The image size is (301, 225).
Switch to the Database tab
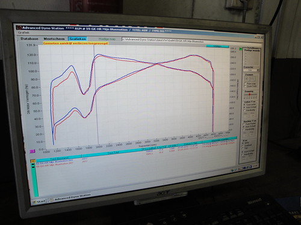tap(29, 38)
